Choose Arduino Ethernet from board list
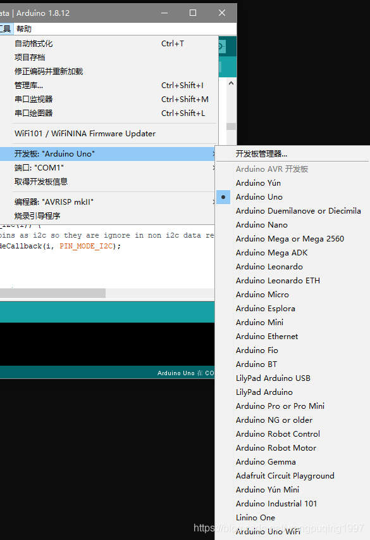This screenshot has height=540, width=370. 293,337
